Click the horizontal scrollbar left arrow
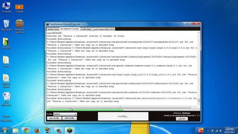The width and height of the screenshot is (238, 134). (x=48, y=107)
